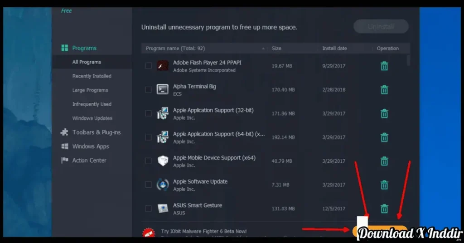Check the ASUS Smart Gesture checkbox
Image resolution: width=464 pixels, height=243 pixels.
click(148, 209)
